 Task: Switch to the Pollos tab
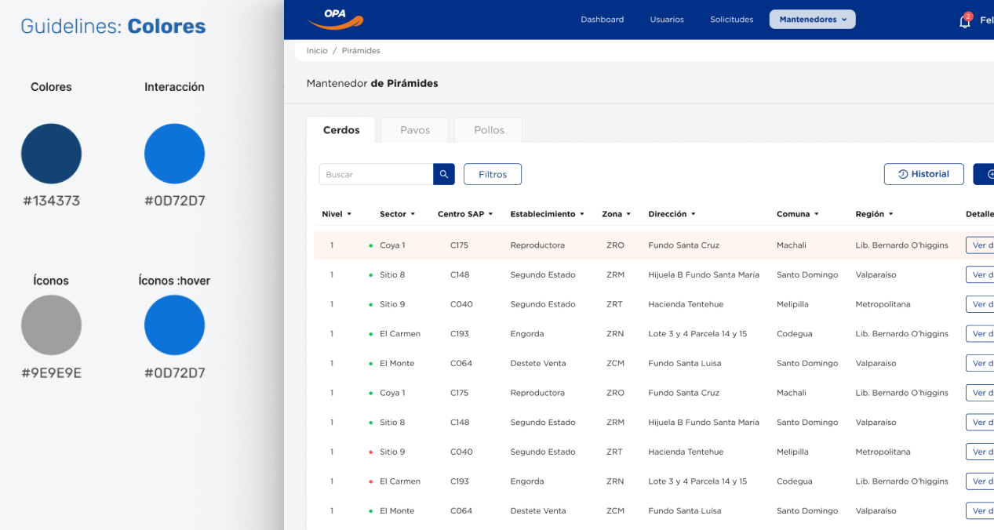tap(489, 130)
